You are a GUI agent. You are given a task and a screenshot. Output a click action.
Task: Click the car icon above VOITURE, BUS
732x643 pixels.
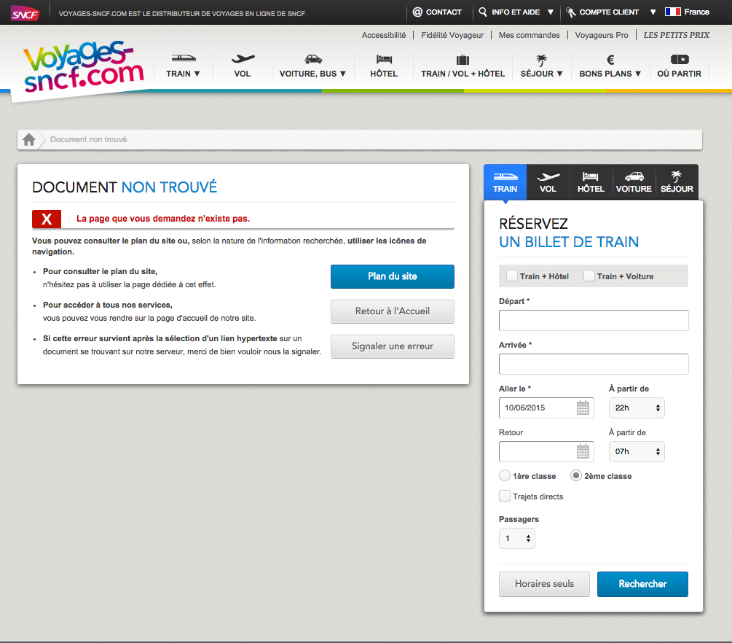(313, 59)
